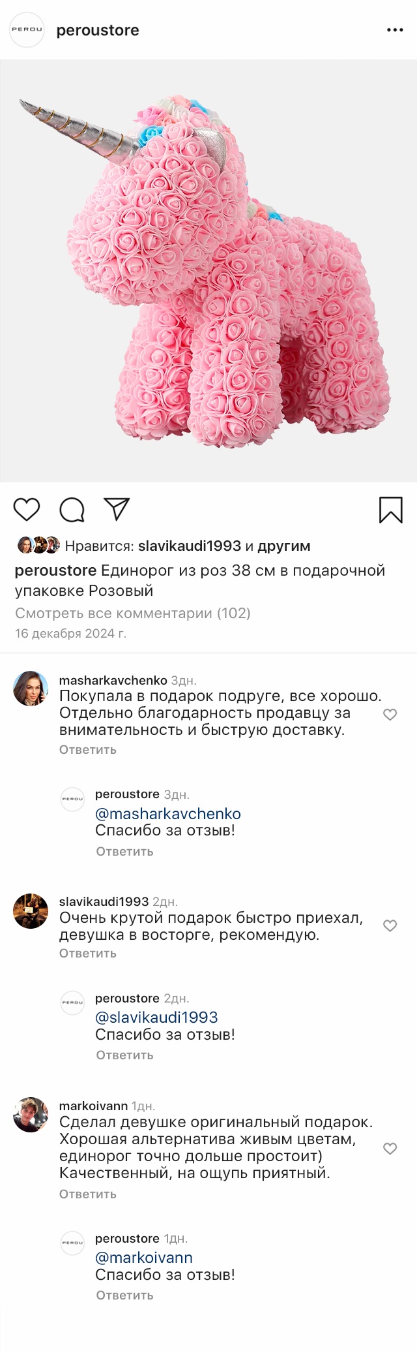
Task: Share the post via paper plane icon
Action: (117, 509)
